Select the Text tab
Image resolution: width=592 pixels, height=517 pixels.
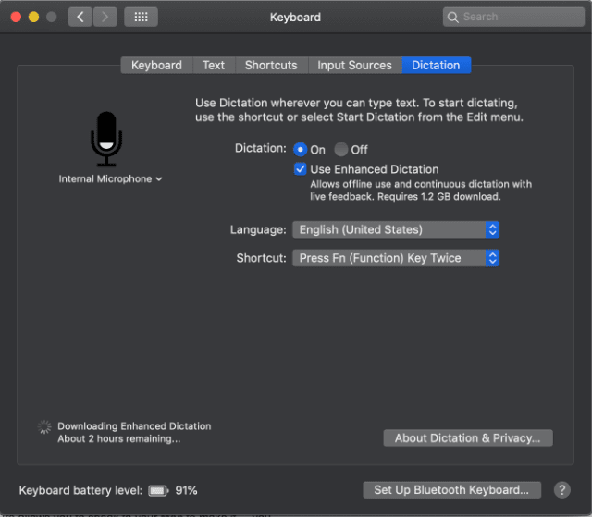pyautogui.click(x=214, y=65)
